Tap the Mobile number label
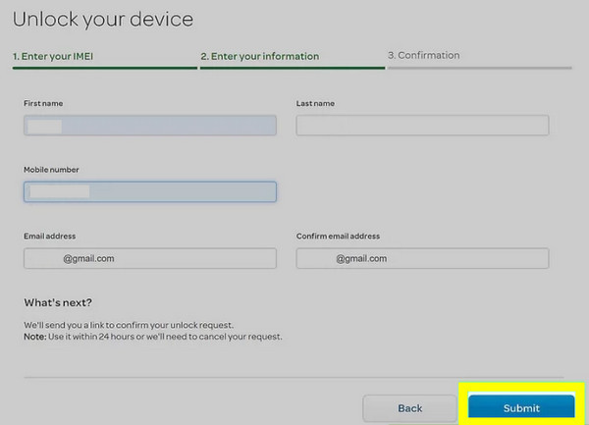Viewport: 589px width, 425px height. 50,170
